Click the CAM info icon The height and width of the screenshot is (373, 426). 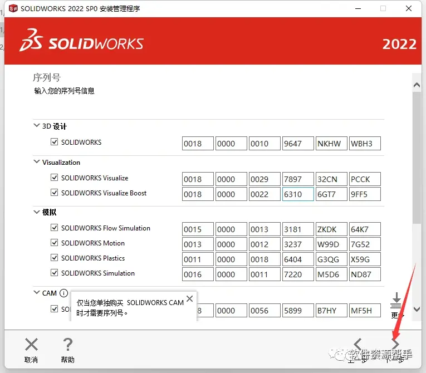coord(63,293)
